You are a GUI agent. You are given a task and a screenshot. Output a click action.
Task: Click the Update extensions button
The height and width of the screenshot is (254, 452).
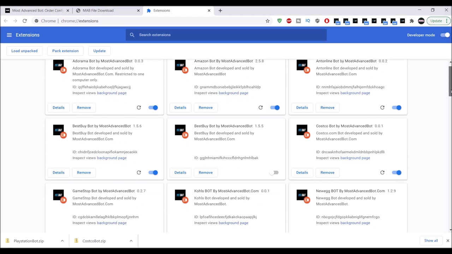99,51
